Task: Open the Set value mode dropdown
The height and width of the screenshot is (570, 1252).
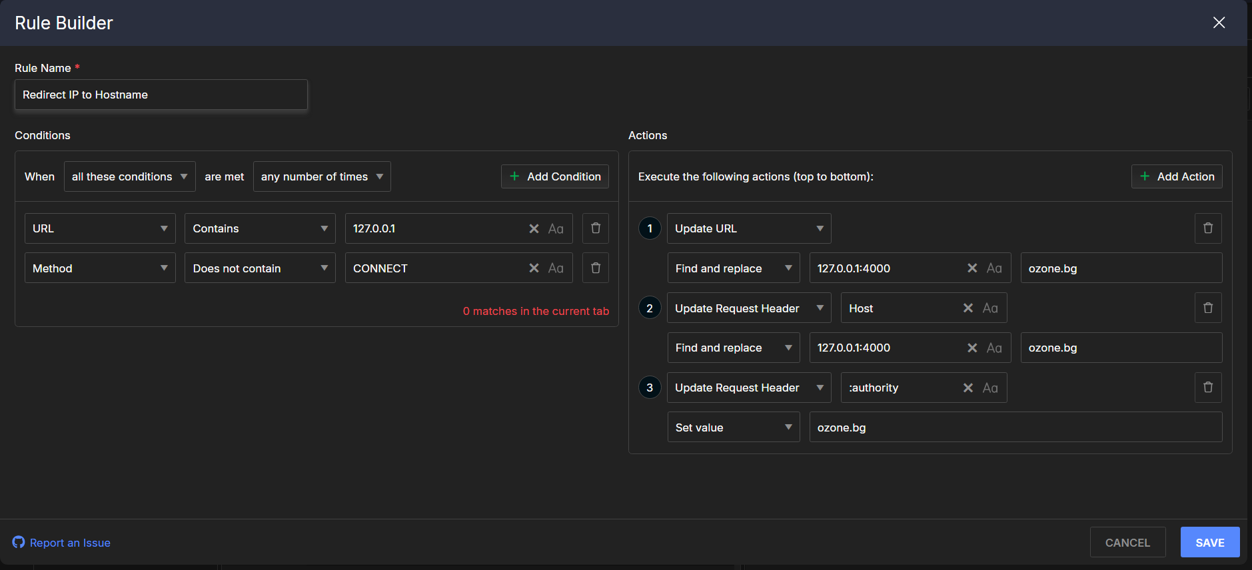Action: pyautogui.click(x=733, y=427)
